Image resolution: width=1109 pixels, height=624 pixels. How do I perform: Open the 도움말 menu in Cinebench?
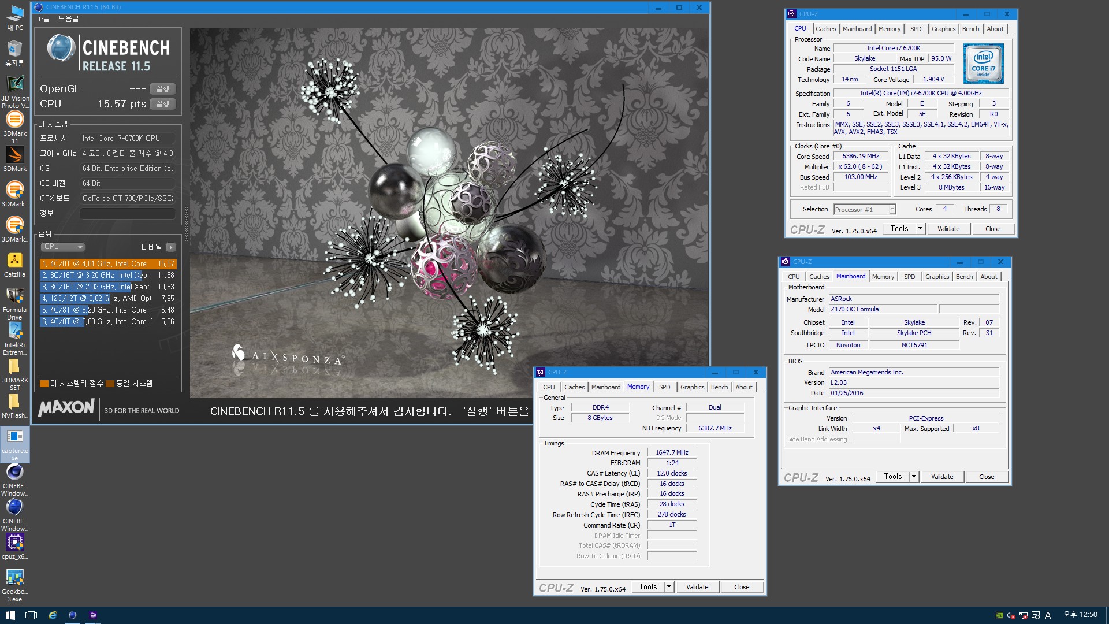pyautogui.click(x=69, y=19)
